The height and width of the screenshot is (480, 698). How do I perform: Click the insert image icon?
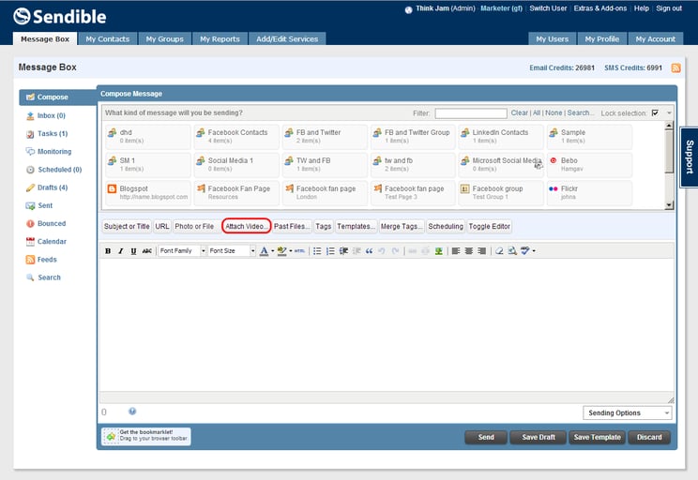pyautogui.click(x=438, y=251)
